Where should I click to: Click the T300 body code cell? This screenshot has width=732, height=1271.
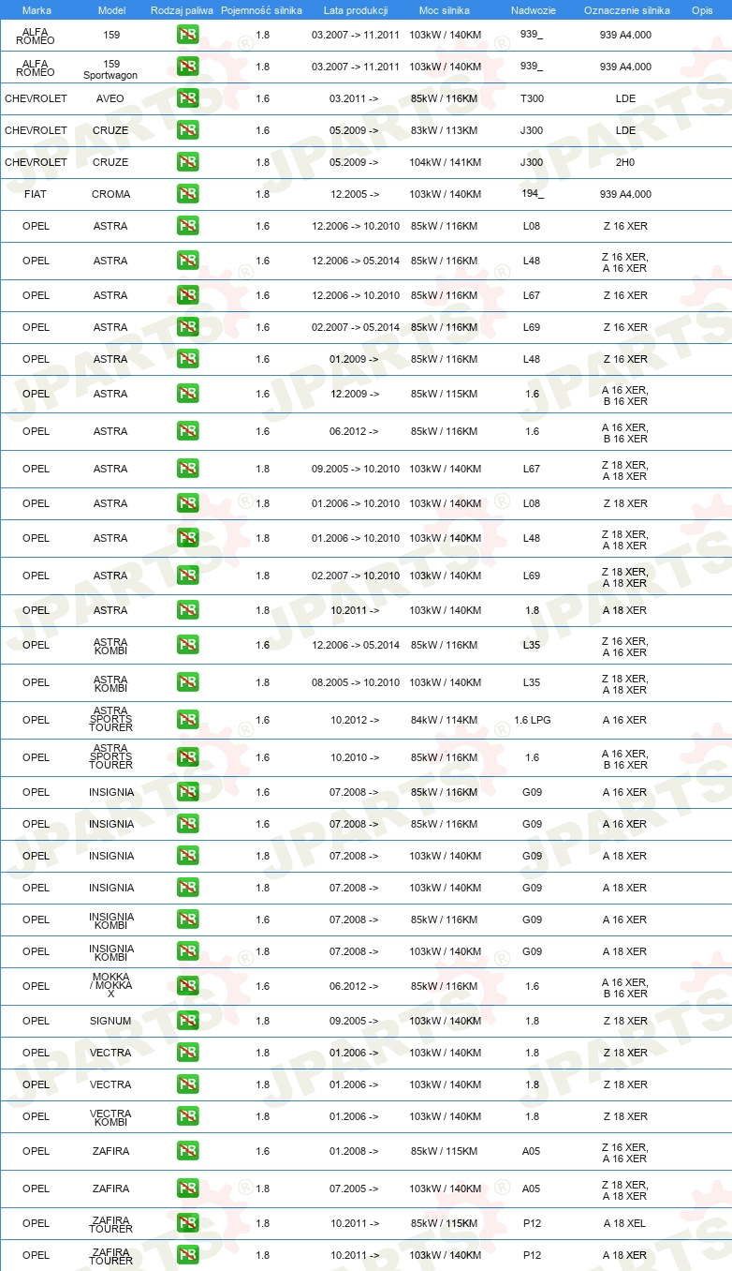coord(532,98)
